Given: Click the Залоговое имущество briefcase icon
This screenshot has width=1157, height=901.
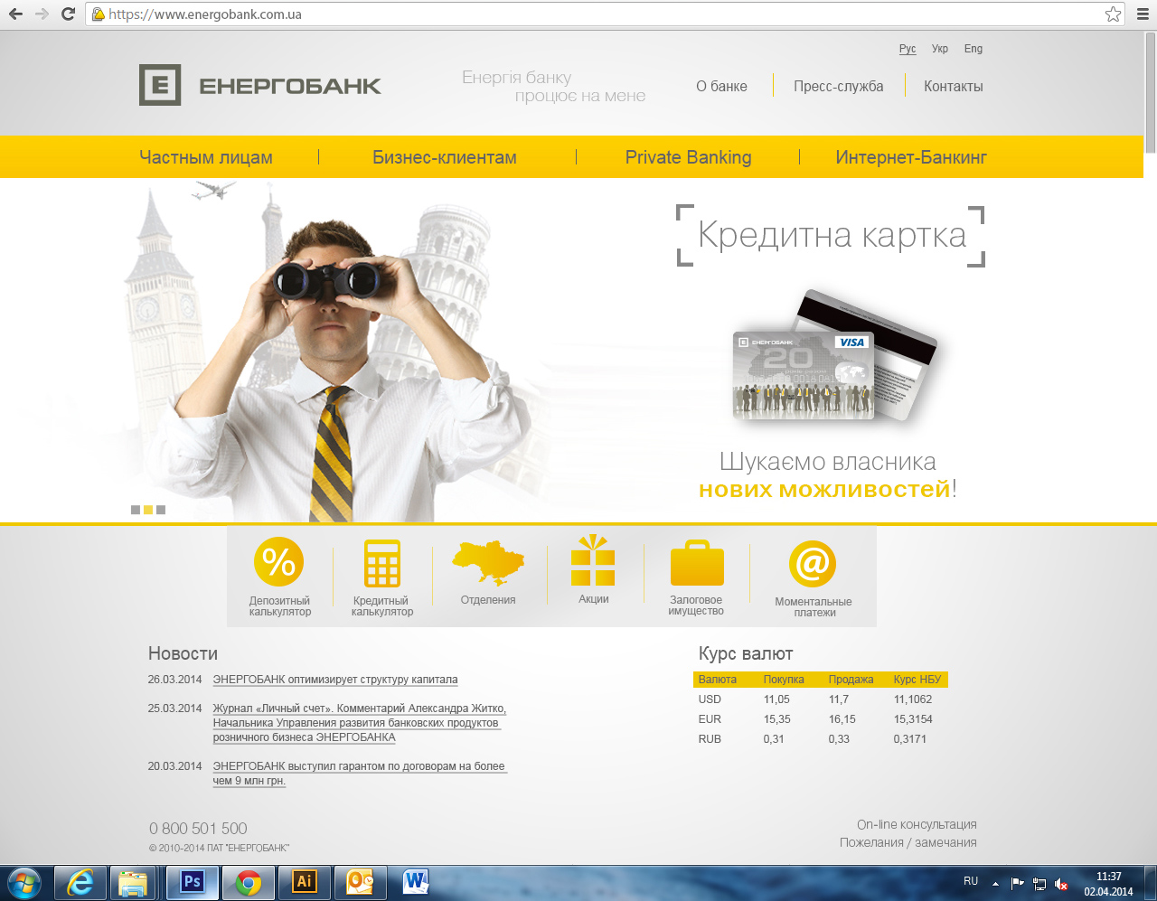Looking at the screenshot, I should coord(697,562).
